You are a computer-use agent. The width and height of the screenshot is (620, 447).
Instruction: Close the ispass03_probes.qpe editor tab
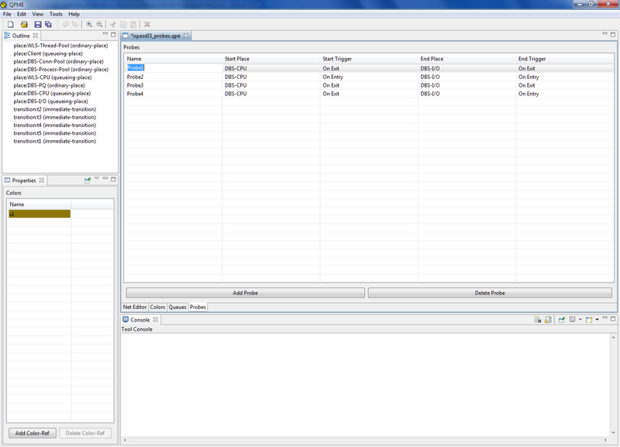[x=186, y=36]
